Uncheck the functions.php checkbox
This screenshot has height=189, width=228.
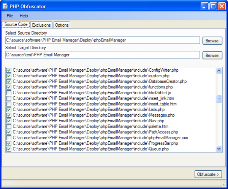click(x=9, y=87)
